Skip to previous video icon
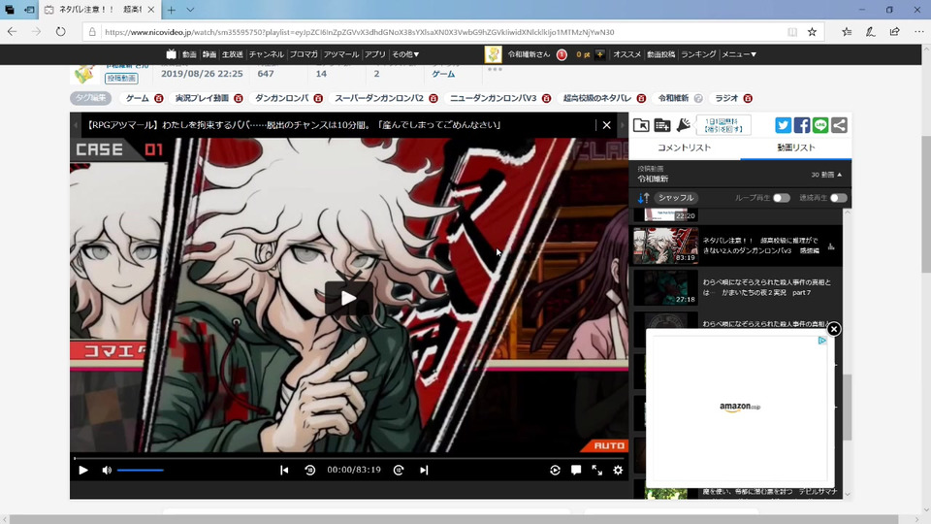 coord(284,470)
